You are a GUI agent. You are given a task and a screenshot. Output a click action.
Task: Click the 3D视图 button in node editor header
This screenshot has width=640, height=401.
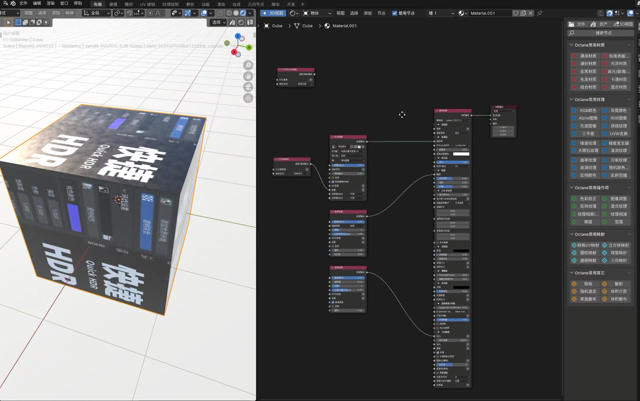click(x=273, y=13)
